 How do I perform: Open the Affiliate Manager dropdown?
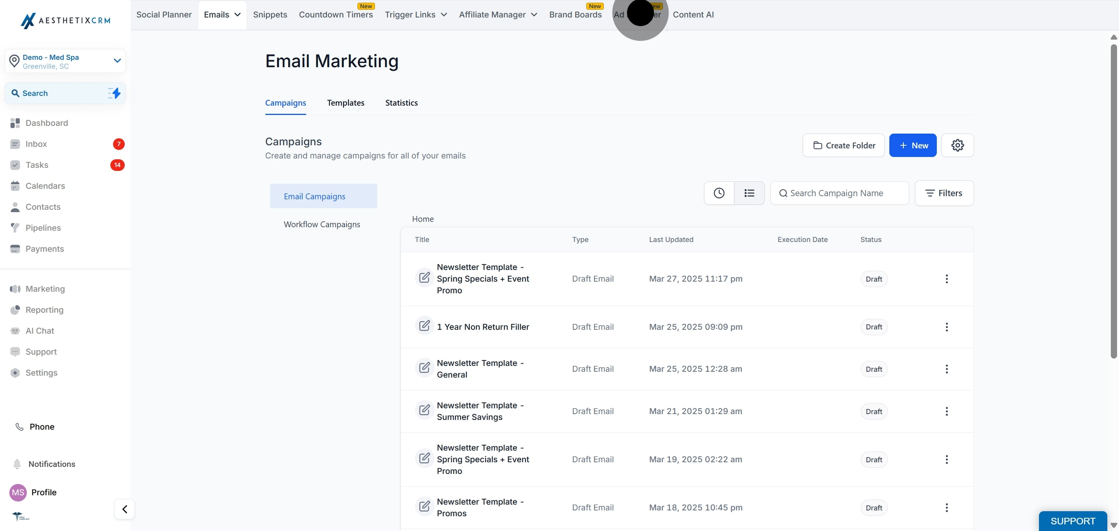pos(498,15)
